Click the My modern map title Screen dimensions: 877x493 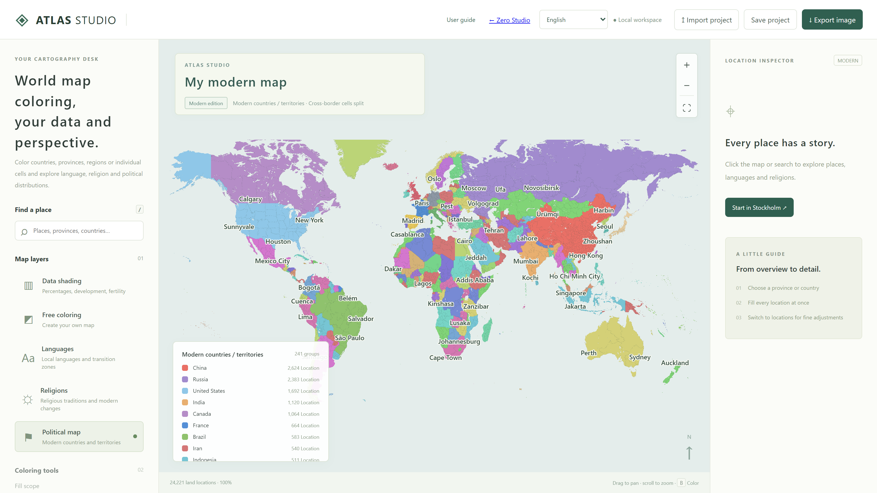pos(236,82)
